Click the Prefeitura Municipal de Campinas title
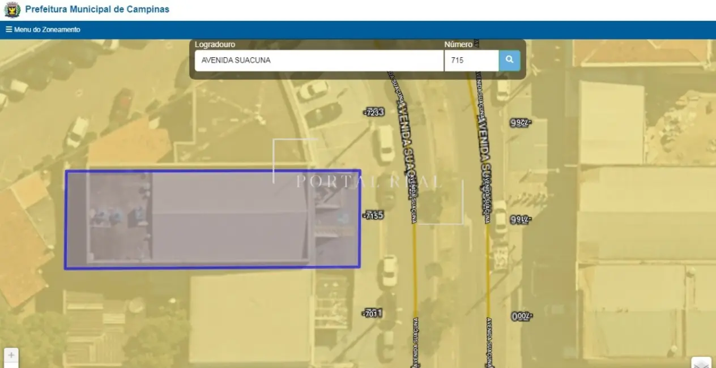716x368 pixels. click(x=97, y=10)
